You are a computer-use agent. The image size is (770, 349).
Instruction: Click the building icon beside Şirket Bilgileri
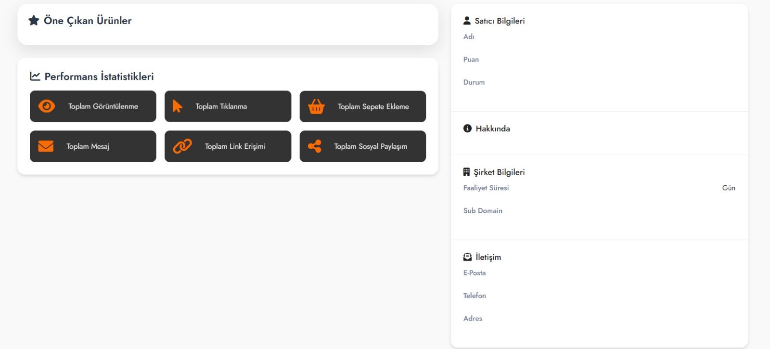[466, 172]
